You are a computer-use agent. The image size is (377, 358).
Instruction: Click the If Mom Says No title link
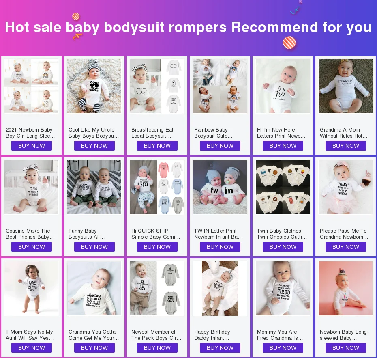pos(30,335)
